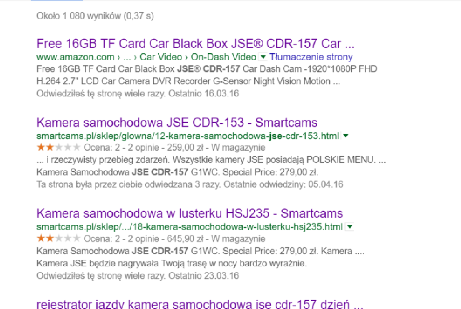Click 'Około 1 080 wyników (0,37 s)' text
The height and width of the screenshot is (309, 461).
coord(95,16)
